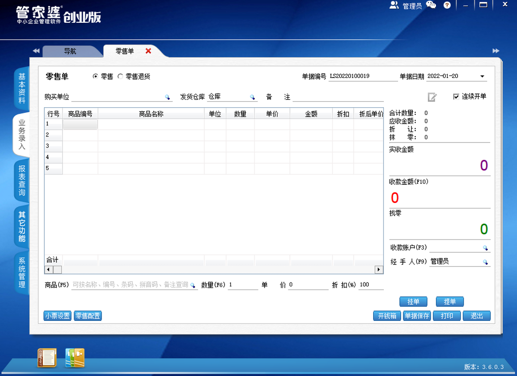Open the 收款账户 lookup magnifier icon

tap(485, 248)
